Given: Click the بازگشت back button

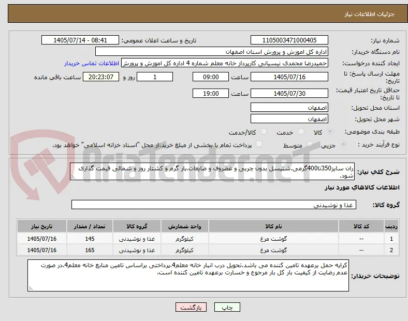Looking at the screenshot, I should coord(191,307).
